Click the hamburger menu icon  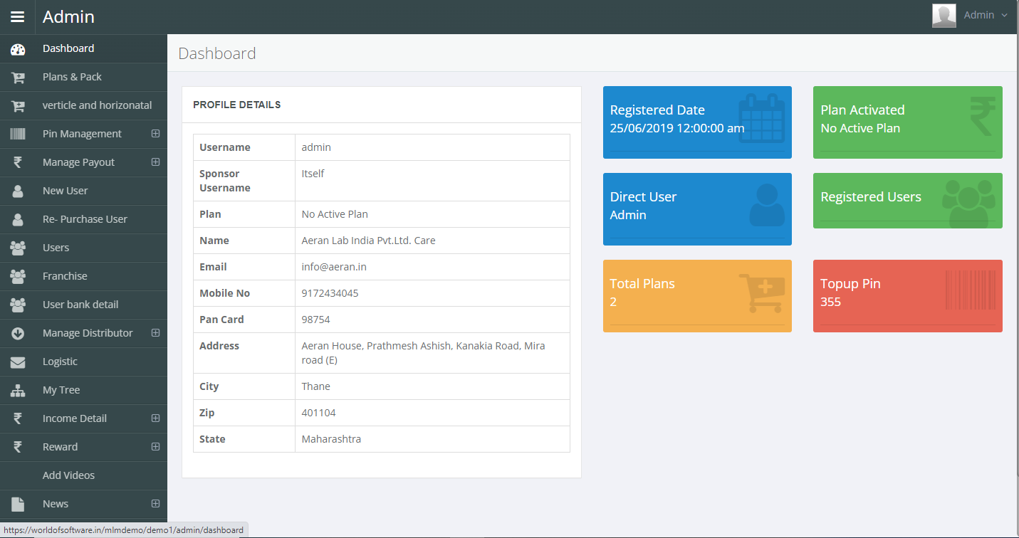tap(17, 16)
